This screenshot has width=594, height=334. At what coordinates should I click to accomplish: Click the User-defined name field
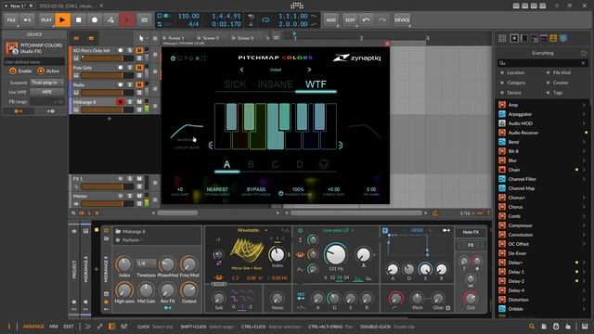click(34, 62)
